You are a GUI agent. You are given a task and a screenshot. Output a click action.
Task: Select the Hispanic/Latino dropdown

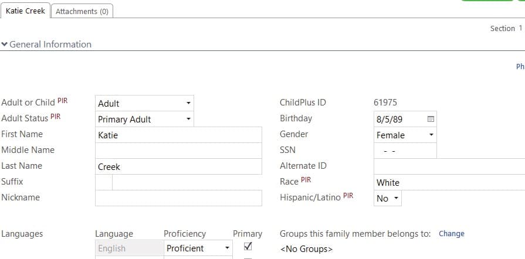[388, 198]
